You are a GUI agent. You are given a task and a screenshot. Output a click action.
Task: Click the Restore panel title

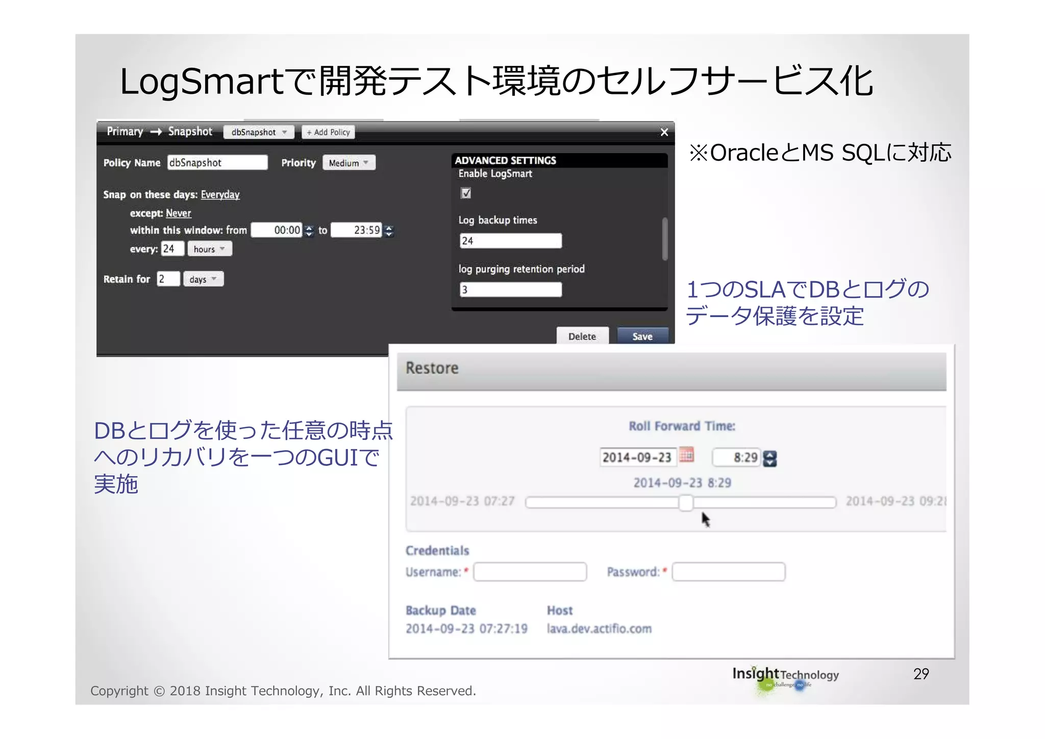[x=432, y=368]
